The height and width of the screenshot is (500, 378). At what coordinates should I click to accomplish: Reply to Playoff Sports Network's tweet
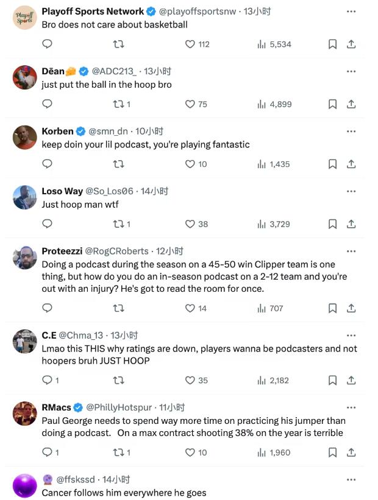pyautogui.click(x=47, y=44)
